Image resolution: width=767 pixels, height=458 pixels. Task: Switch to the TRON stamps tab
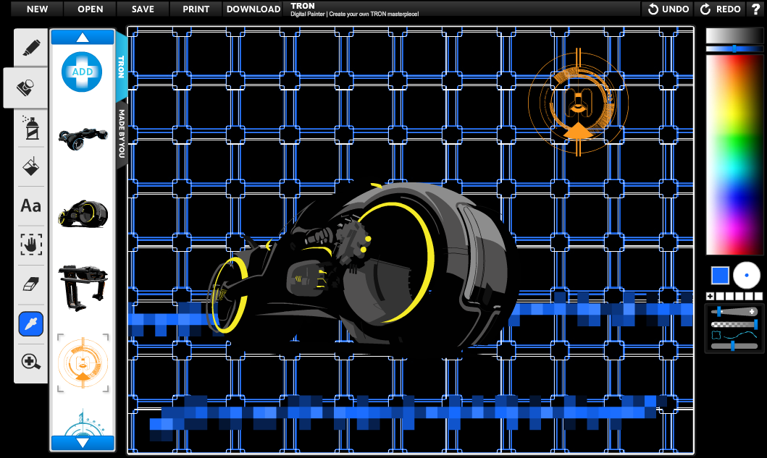121,67
